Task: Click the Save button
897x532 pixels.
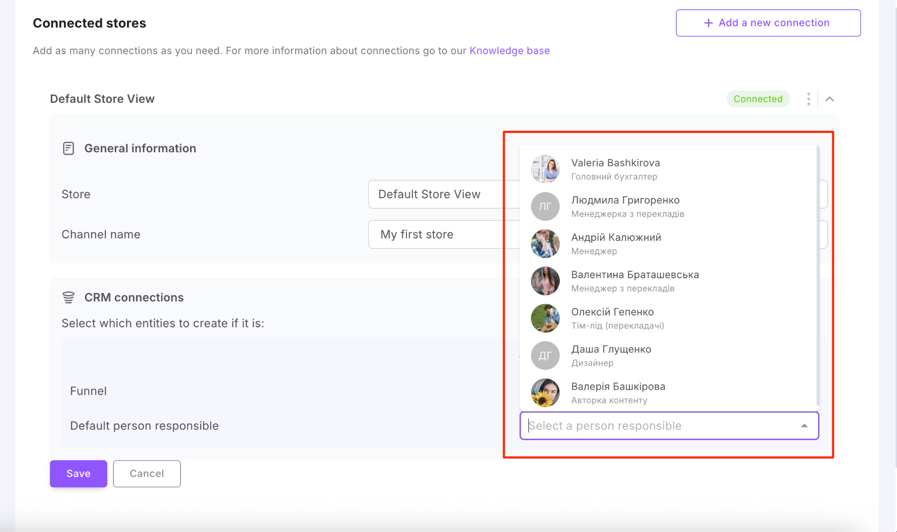Action: tap(78, 473)
